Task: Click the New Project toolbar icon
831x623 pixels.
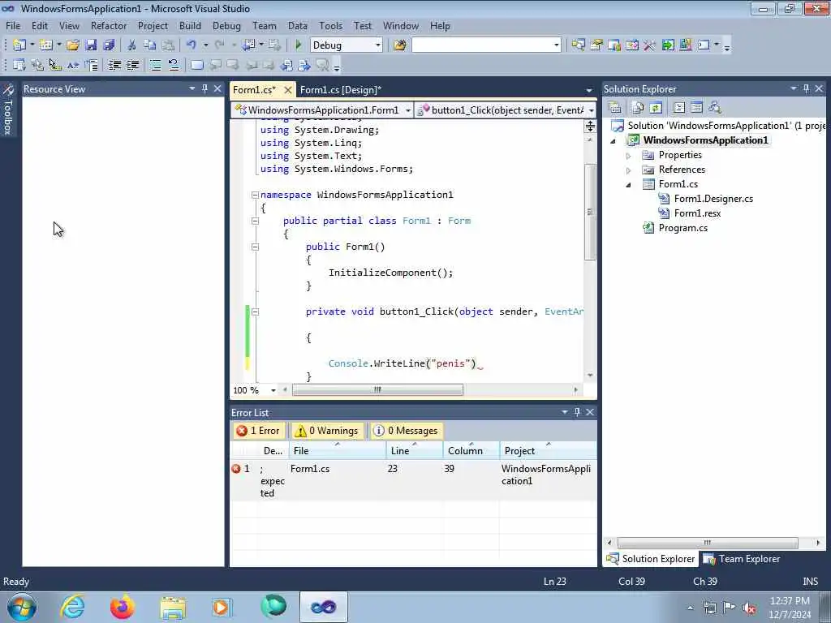Action: [19, 45]
